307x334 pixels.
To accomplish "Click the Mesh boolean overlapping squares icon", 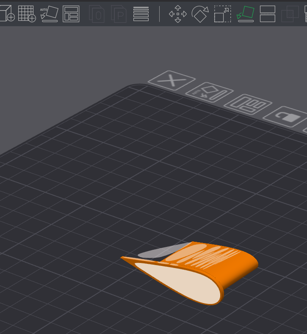I will pyautogui.click(x=290, y=14).
